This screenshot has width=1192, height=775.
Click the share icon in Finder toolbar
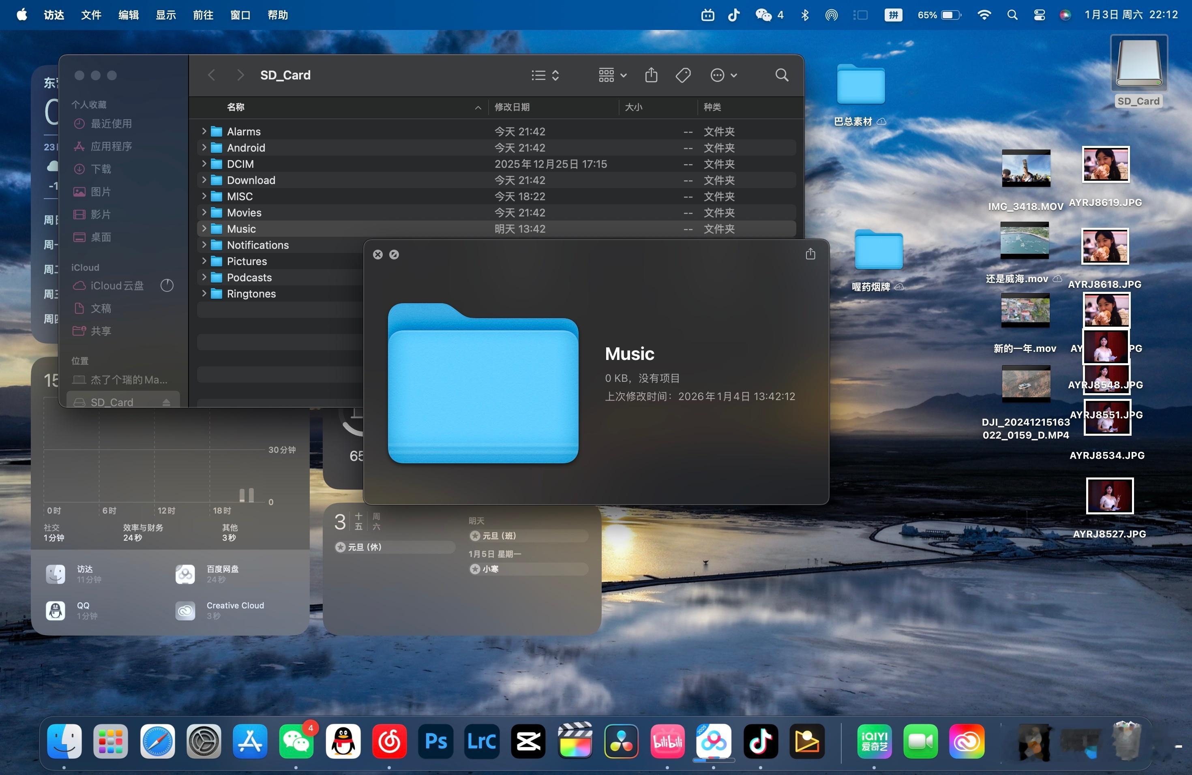pos(651,75)
